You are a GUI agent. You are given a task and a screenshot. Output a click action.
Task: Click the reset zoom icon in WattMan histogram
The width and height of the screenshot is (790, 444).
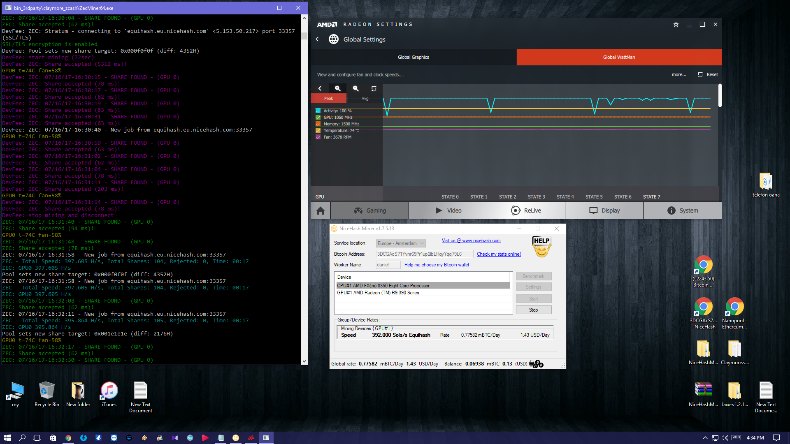tap(374, 88)
